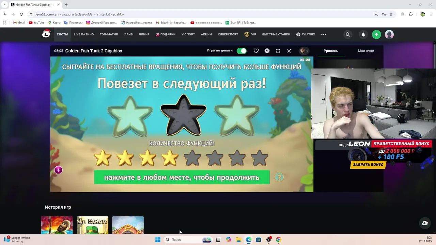
Task: Click the Windows taskbar search box
Action: pyautogui.click(x=188, y=240)
